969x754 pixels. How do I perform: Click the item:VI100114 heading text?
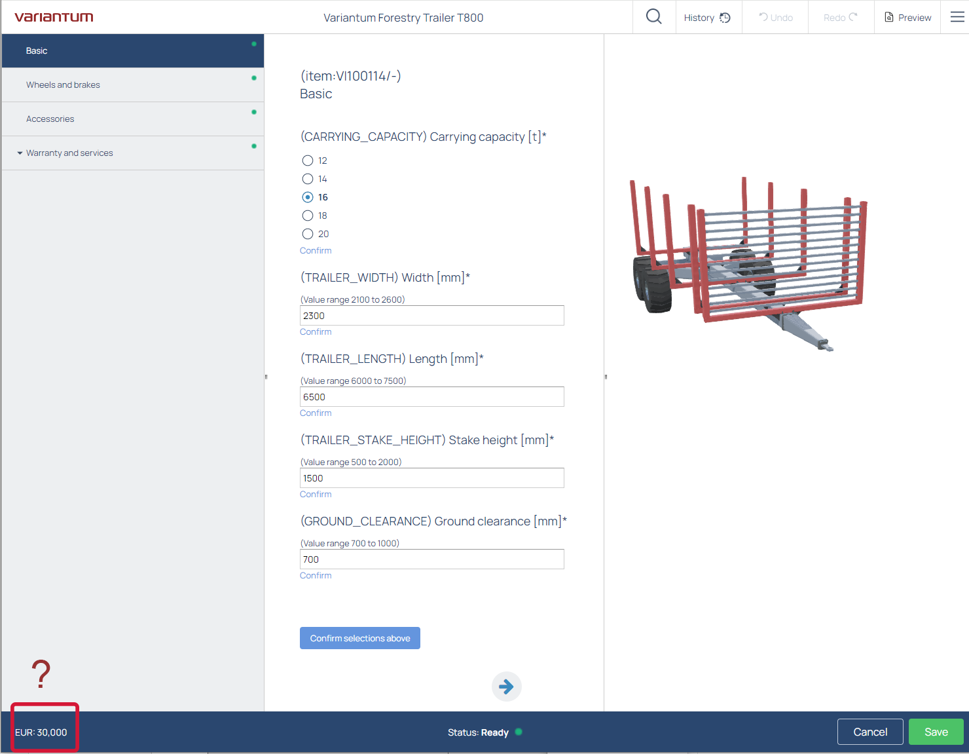[350, 76]
